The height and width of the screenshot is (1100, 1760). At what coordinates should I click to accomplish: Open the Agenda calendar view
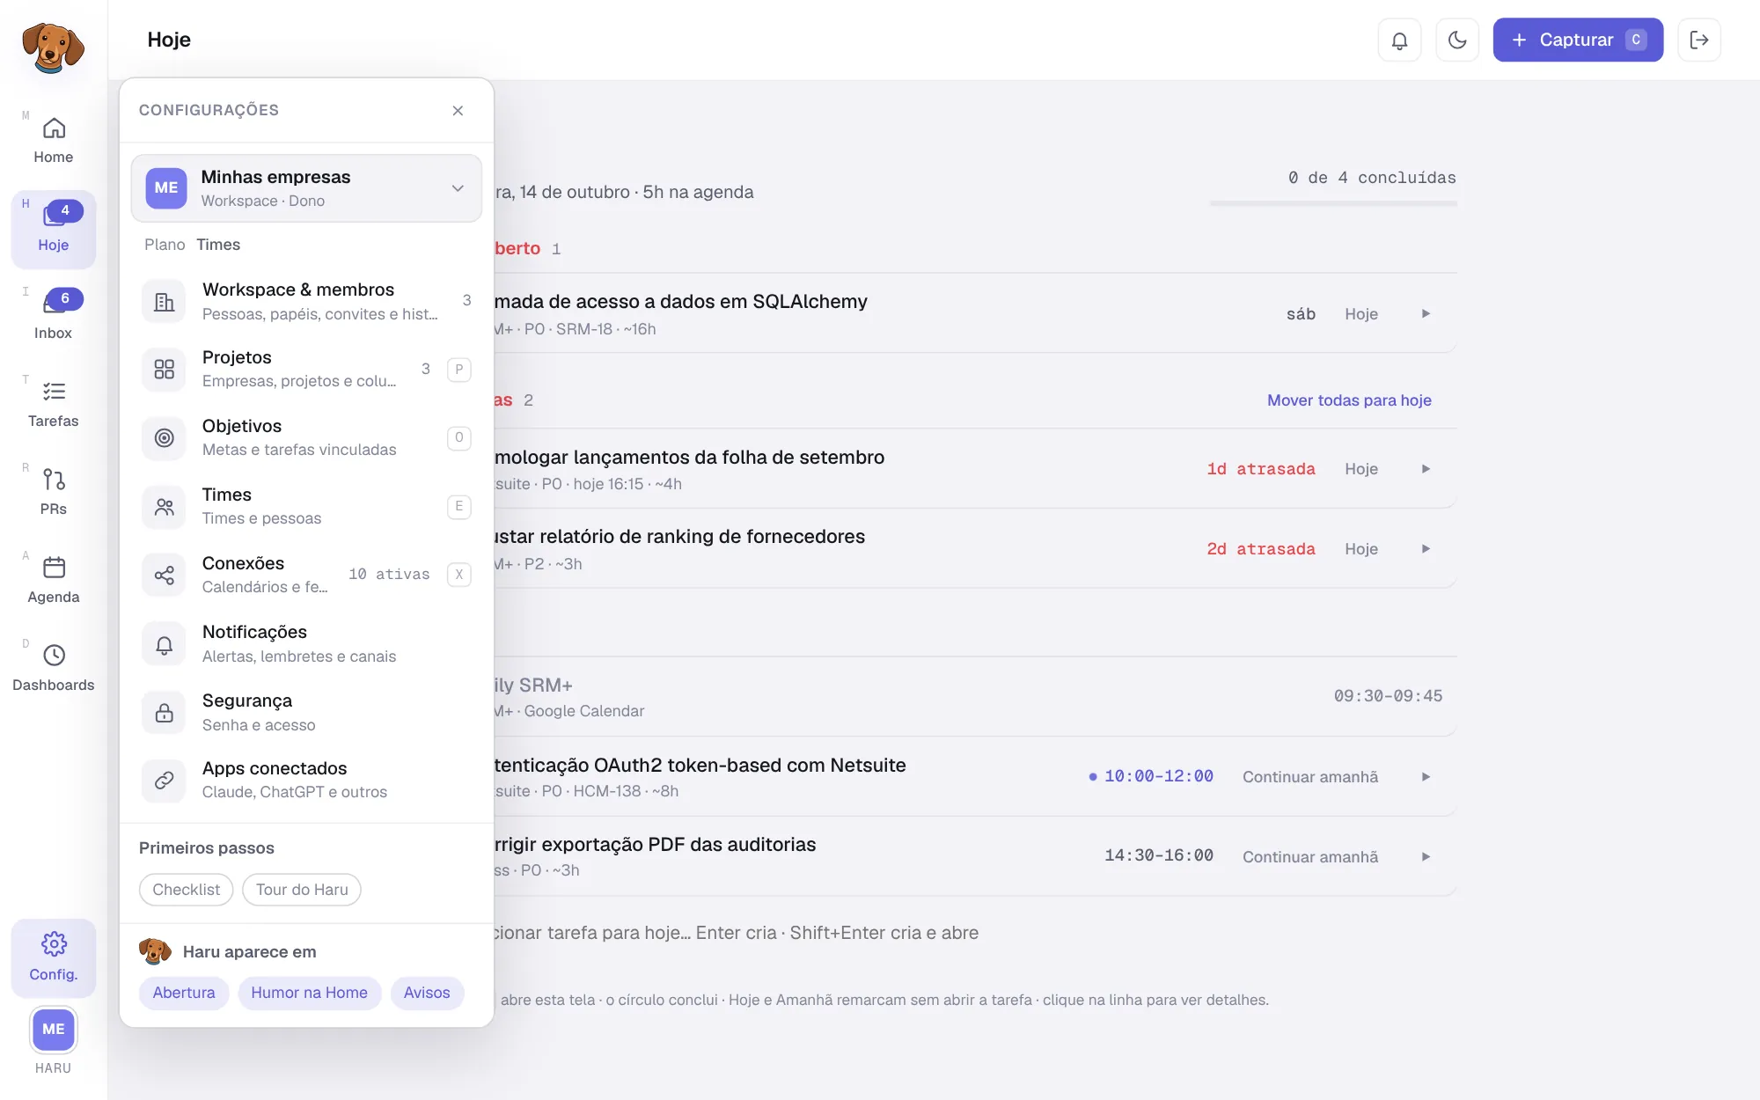tap(53, 581)
